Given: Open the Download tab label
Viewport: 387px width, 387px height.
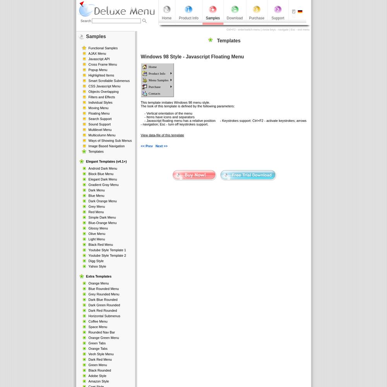Looking at the screenshot, I should [x=235, y=18].
